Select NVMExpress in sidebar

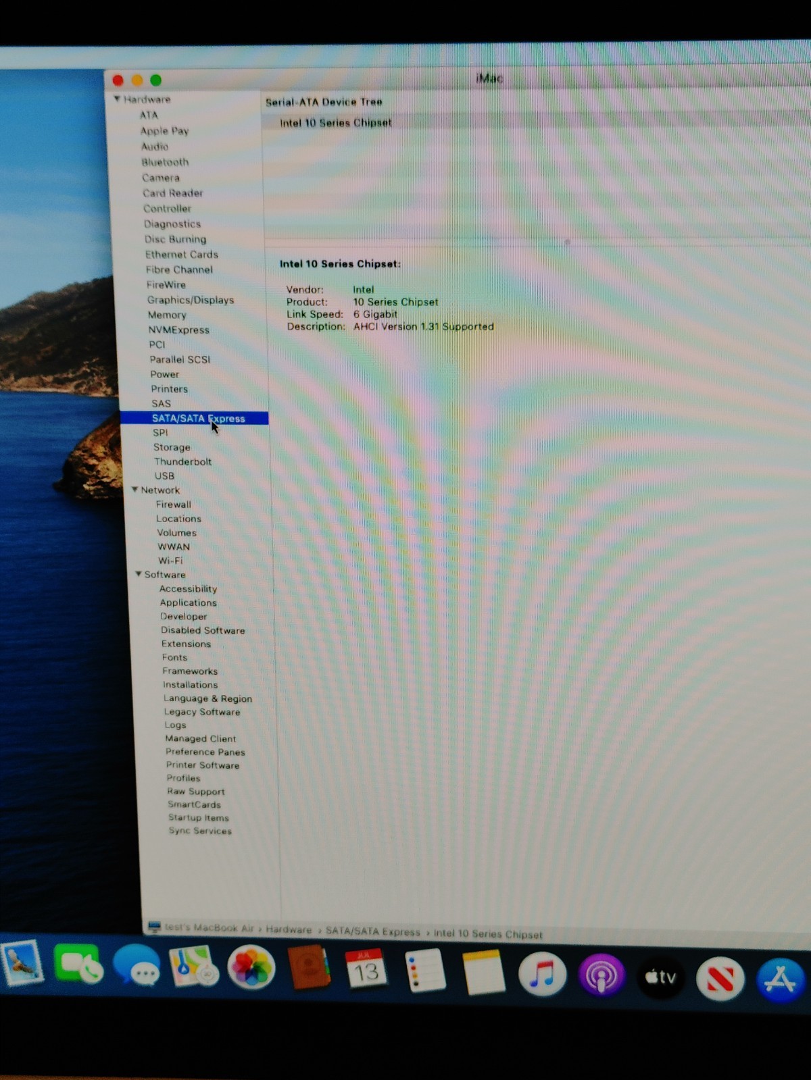[x=179, y=330]
